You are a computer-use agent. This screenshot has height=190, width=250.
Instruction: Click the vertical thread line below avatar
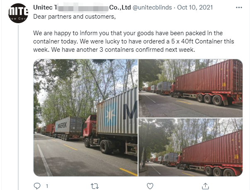point(18,103)
